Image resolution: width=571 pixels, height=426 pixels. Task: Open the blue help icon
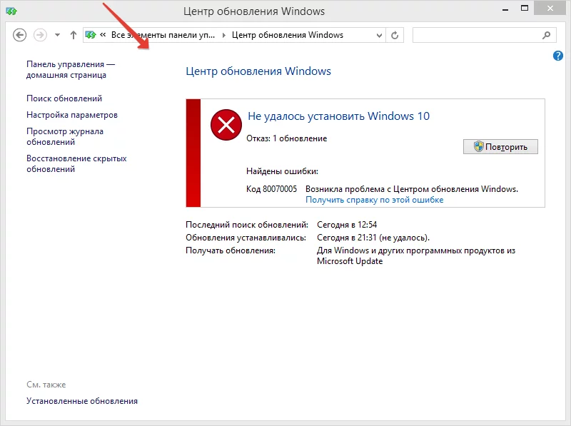[x=558, y=56]
